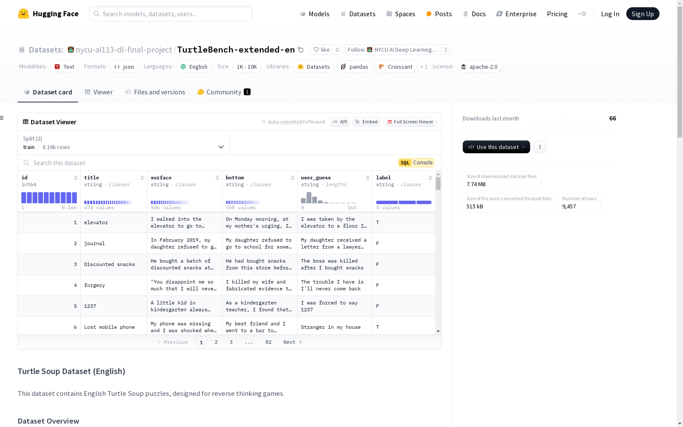Open the table of contents sidebar icon

(2, 118)
